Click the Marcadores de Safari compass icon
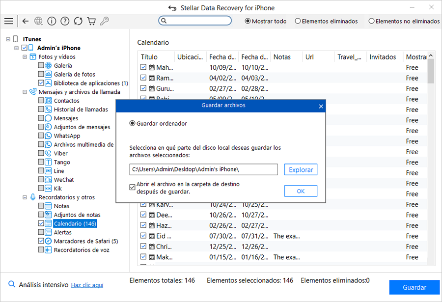This screenshot has width=442, height=302. tap(49, 241)
